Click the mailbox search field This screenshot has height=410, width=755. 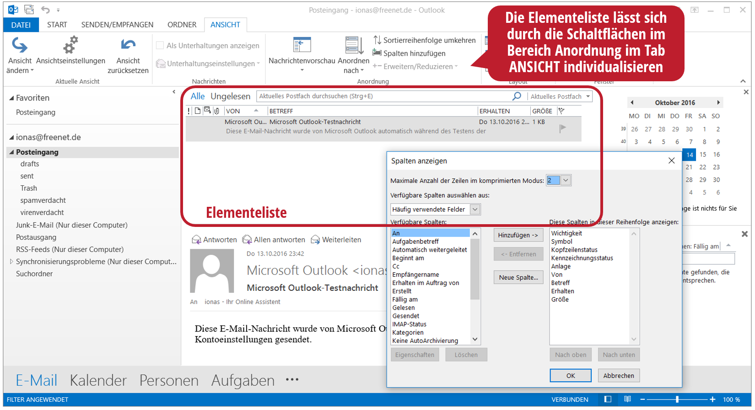click(384, 96)
